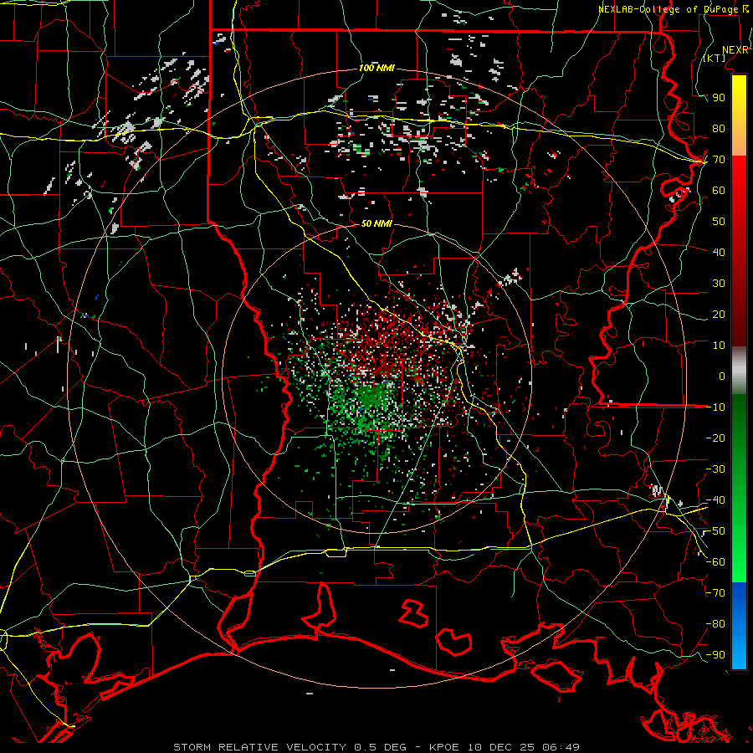This screenshot has height=753, width=753.
Task: Click the -90 value on velocity scale
Action: (x=715, y=655)
